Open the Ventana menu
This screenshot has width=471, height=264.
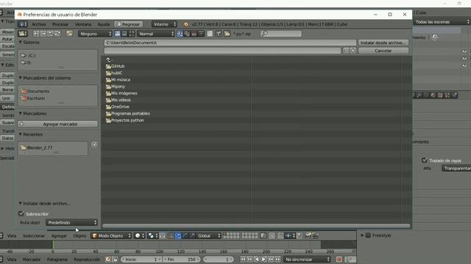[83, 24]
